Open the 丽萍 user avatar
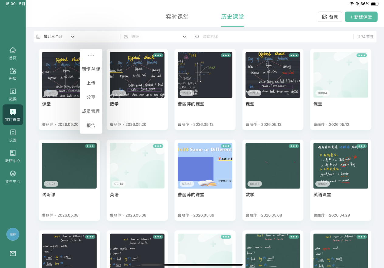The width and height of the screenshot is (384, 268). click(13, 234)
